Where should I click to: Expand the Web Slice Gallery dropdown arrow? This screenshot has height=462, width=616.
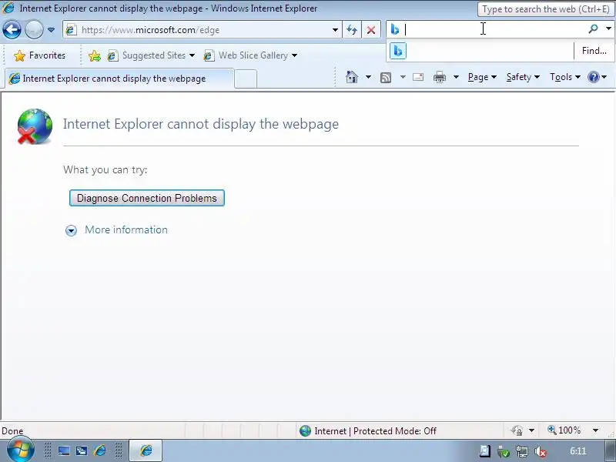[295, 55]
